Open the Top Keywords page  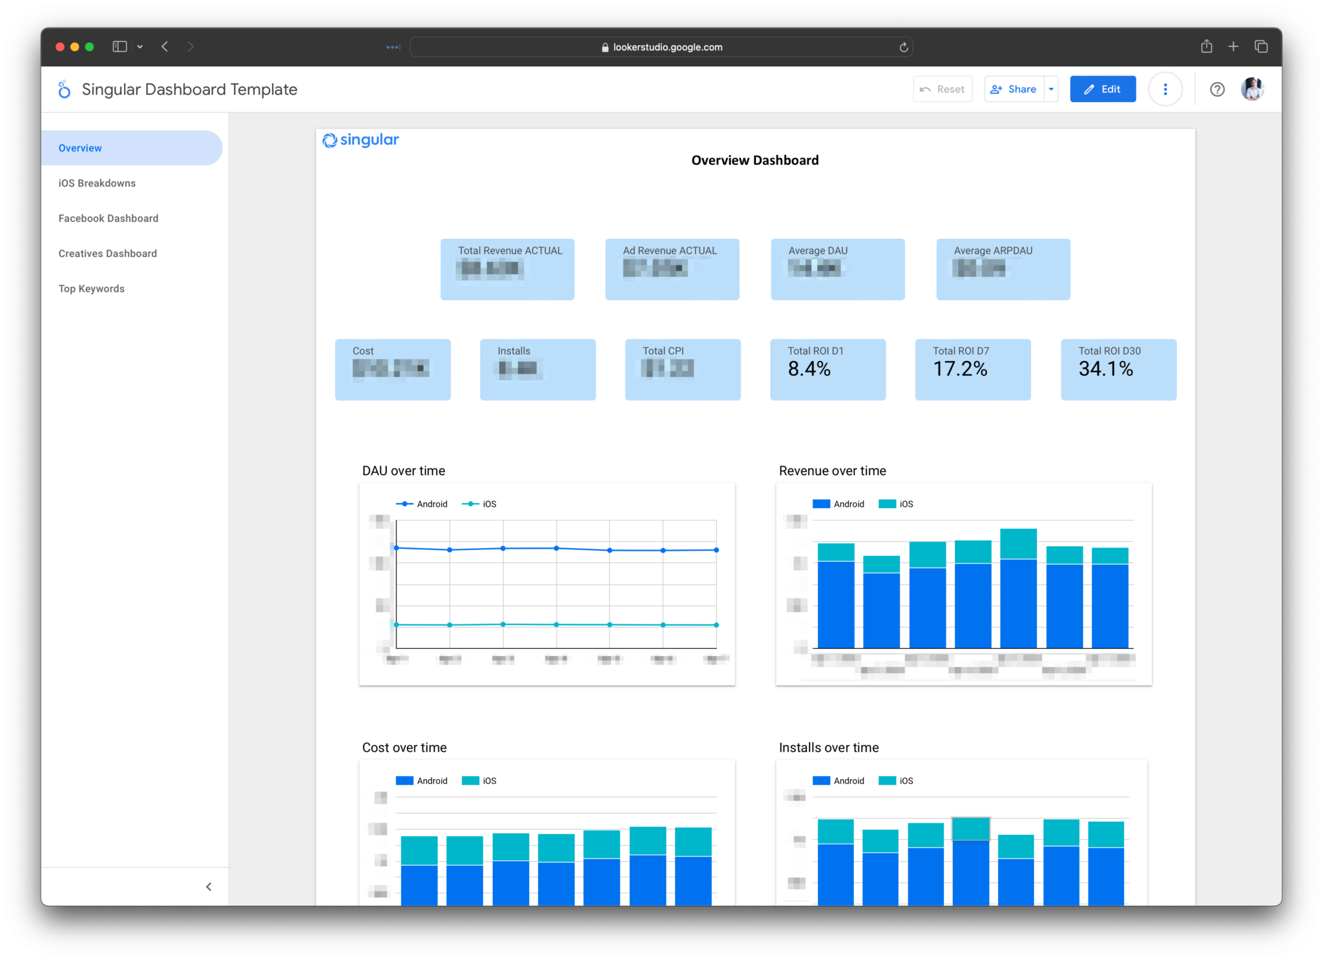pos(91,289)
